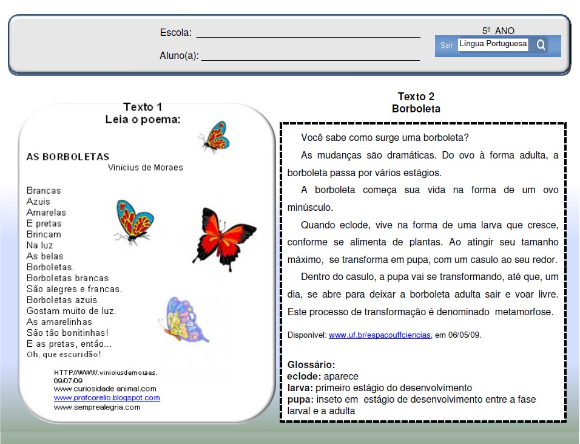Click the word 'metamorfose' in Texto 2

[524, 312]
